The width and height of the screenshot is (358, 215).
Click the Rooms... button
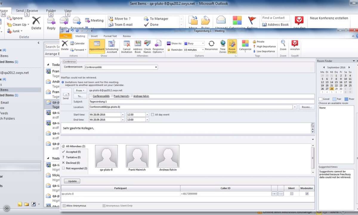tap(307, 107)
